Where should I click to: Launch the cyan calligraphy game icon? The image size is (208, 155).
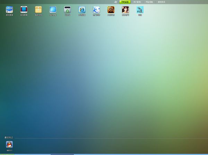pyautogui.click(x=140, y=10)
